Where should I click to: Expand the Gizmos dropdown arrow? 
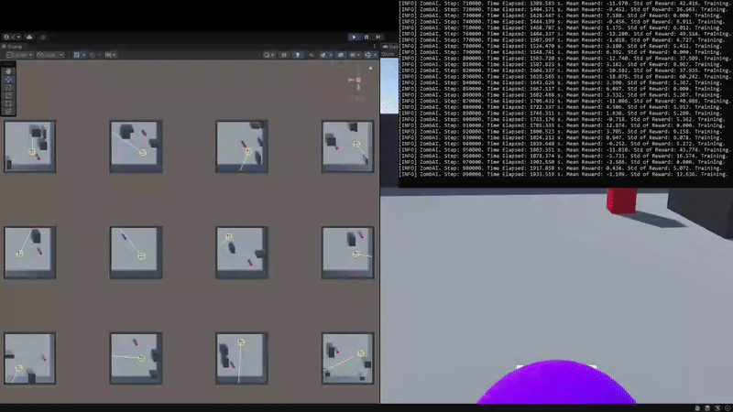376,55
